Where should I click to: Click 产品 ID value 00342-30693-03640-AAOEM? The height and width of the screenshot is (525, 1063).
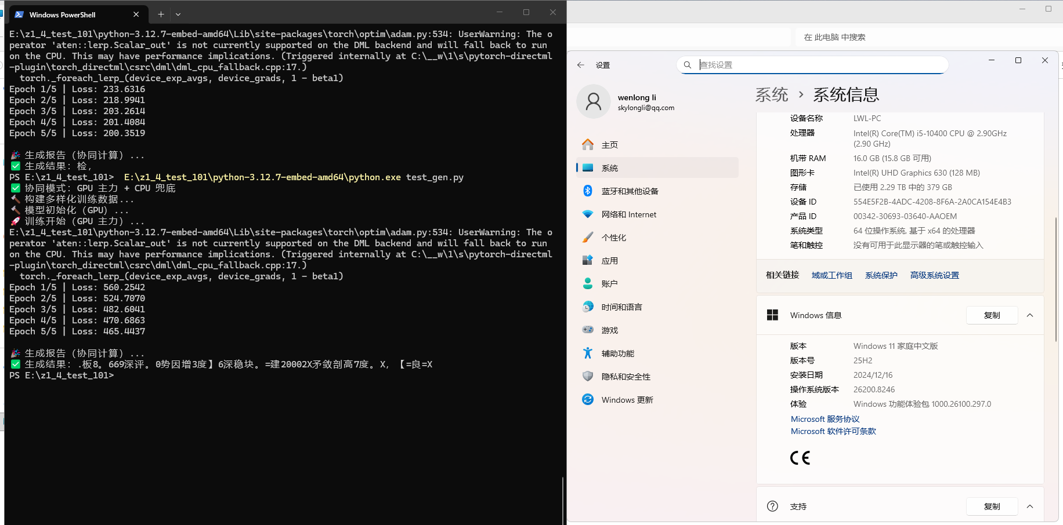905,216
